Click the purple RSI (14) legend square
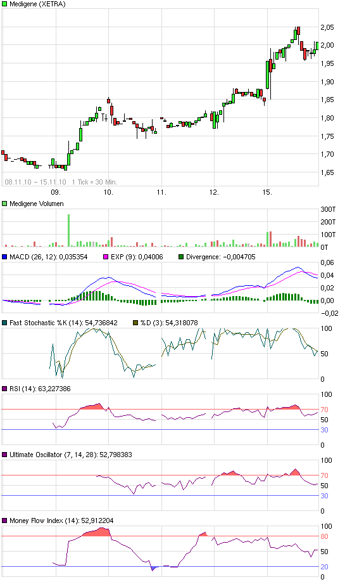The image size is (345, 582). click(x=4, y=389)
